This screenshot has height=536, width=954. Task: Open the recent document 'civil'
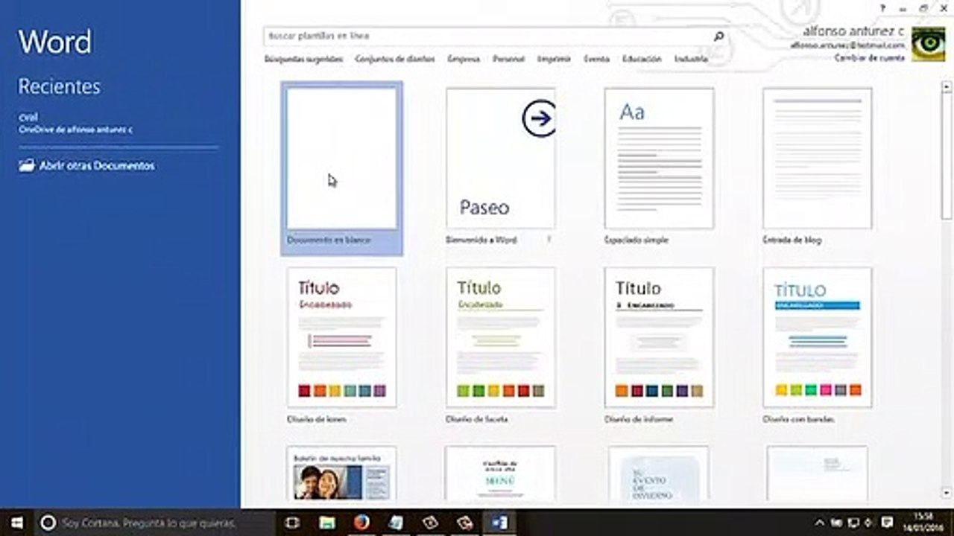coord(76,123)
